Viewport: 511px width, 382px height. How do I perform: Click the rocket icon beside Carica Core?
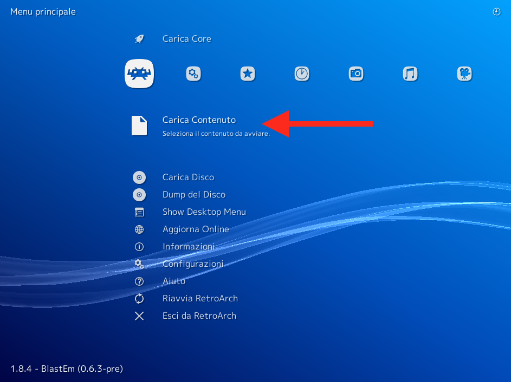click(139, 39)
